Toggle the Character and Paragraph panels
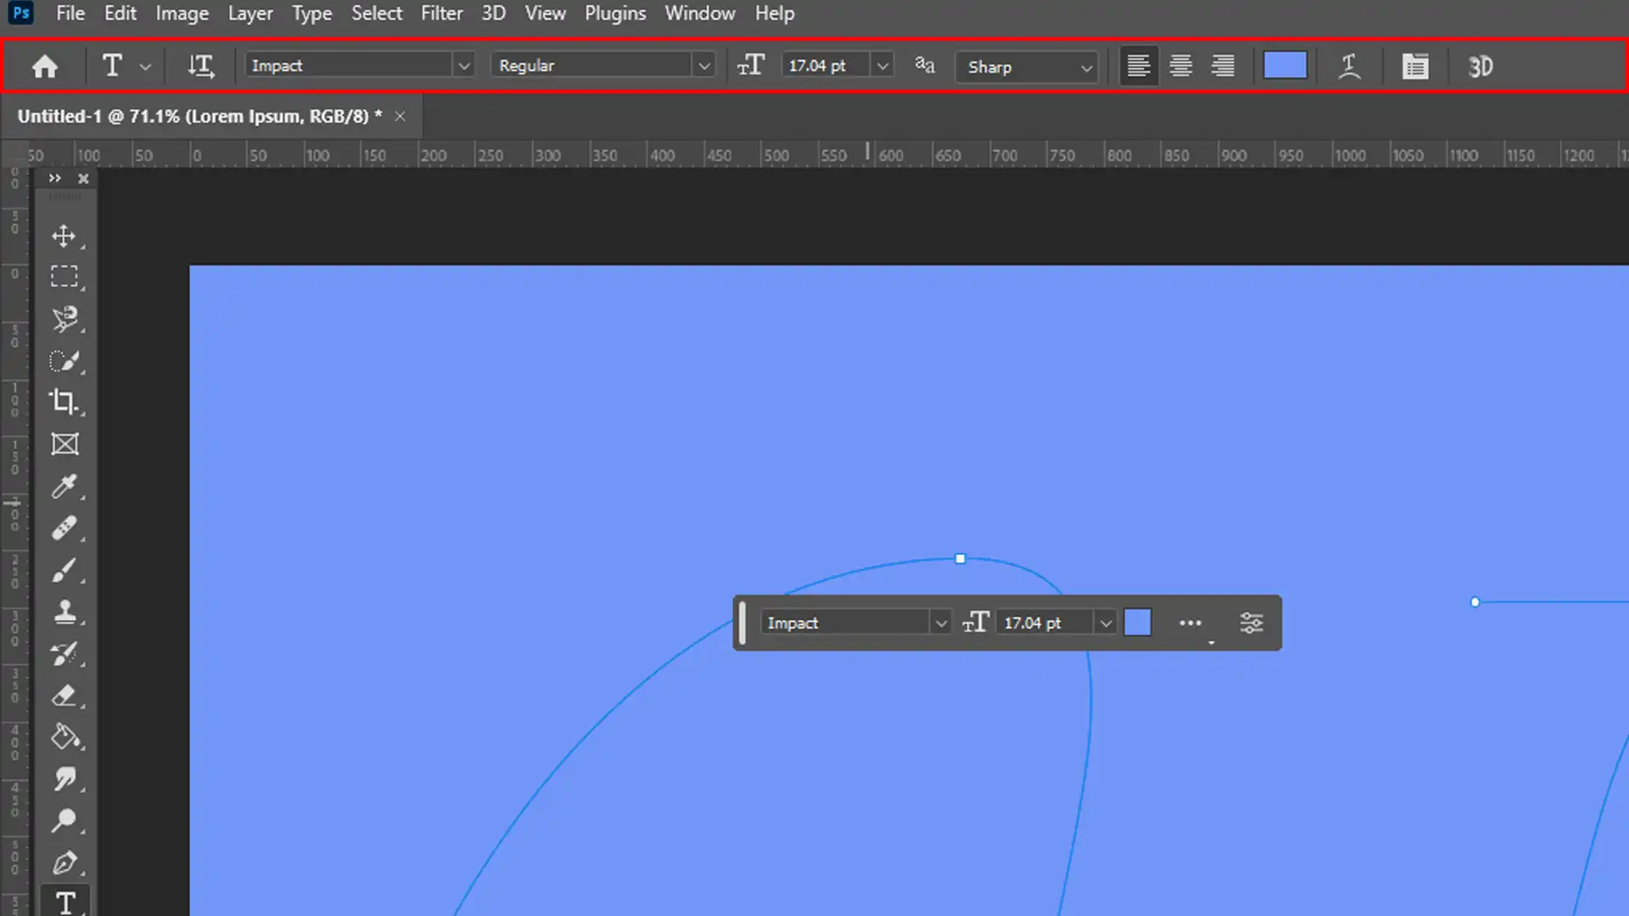 click(1414, 66)
